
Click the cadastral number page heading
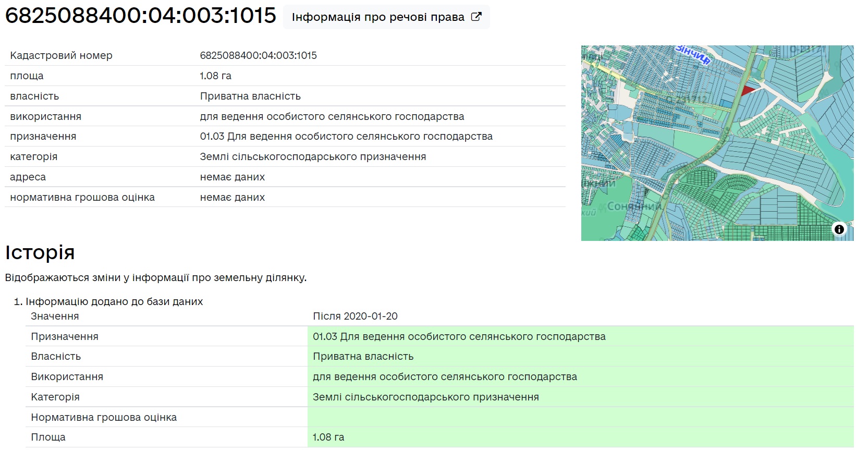point(141,16)
